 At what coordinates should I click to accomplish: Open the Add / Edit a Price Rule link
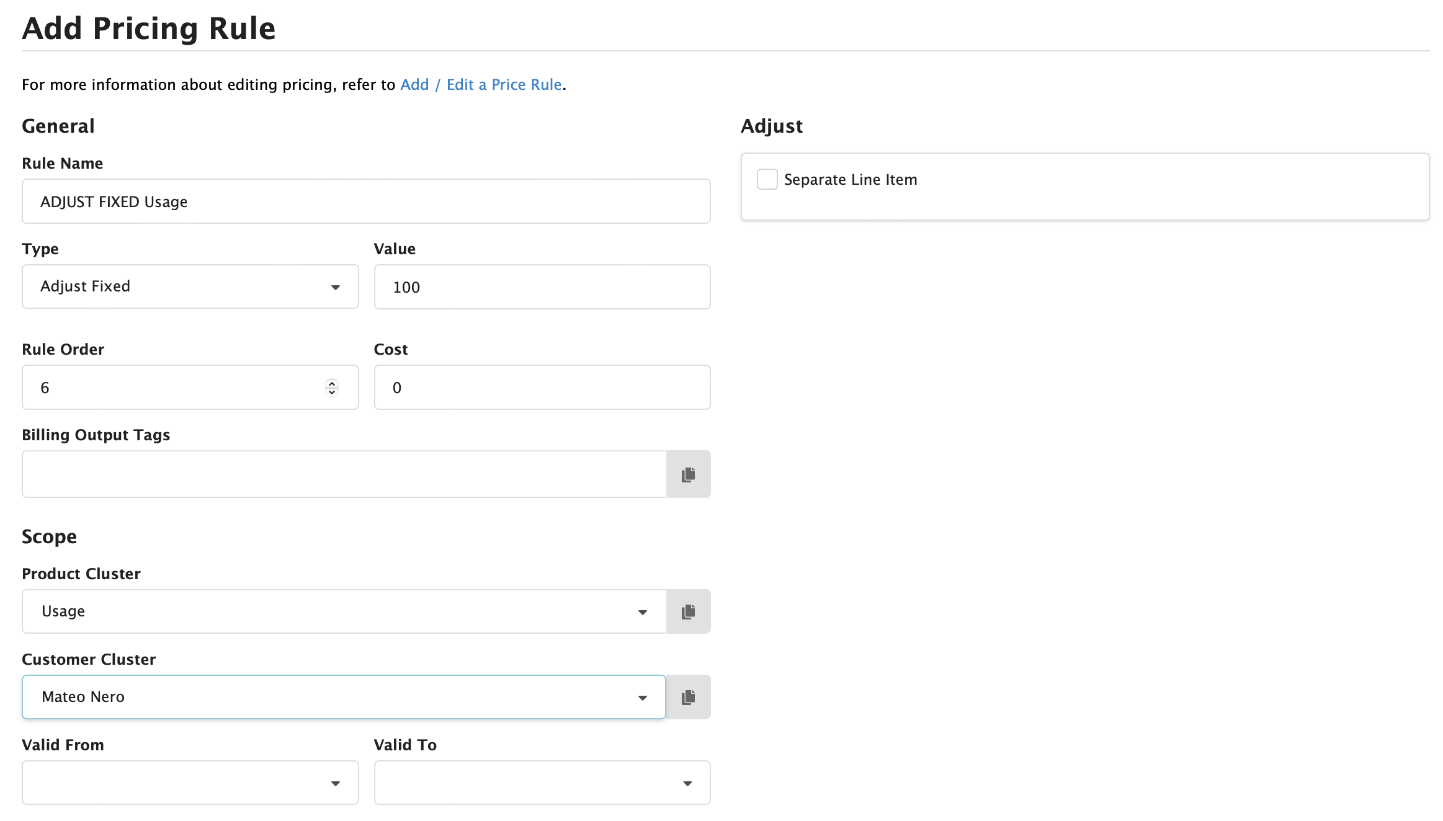pos(481,84)
